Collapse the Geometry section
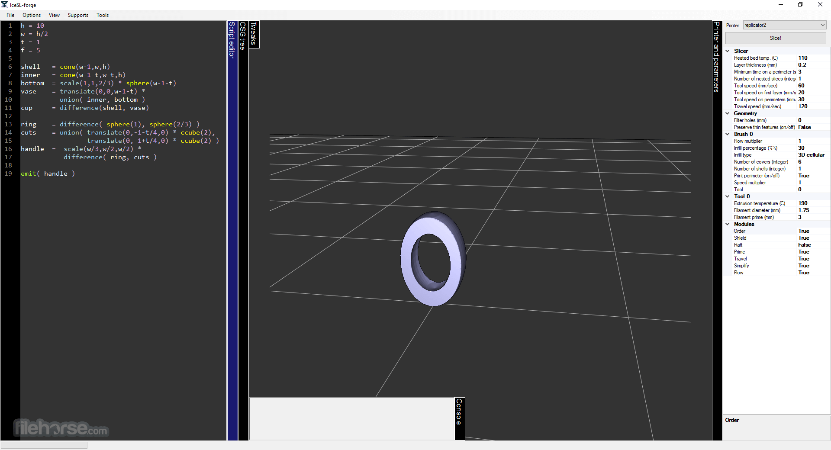Viewport: 831px width, 450px height. point(728,113)
